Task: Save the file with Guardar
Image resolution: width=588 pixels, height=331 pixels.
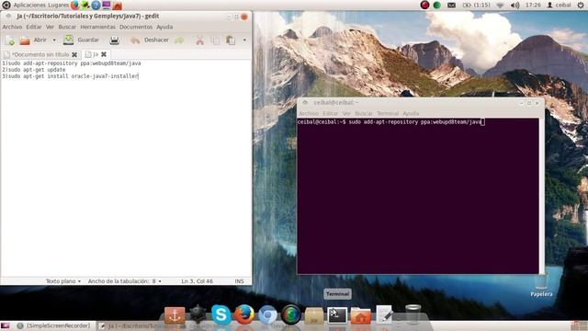Action: click(x=82, y=40)
